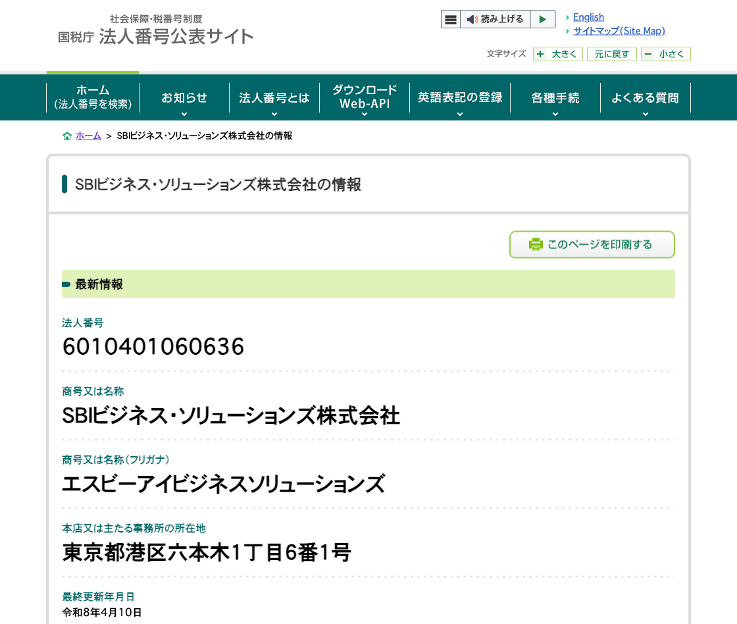Select the update date 令和8年4月10日
The height and width of the screenshot is (624, 737).
(x=102, y=612)
